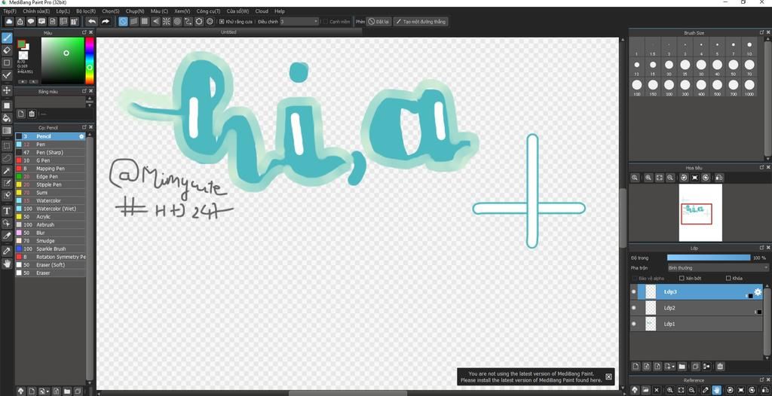This screenshot has width=772, height=396.
Task: Enable the circle snap guide
Action: tap(177, 21)
